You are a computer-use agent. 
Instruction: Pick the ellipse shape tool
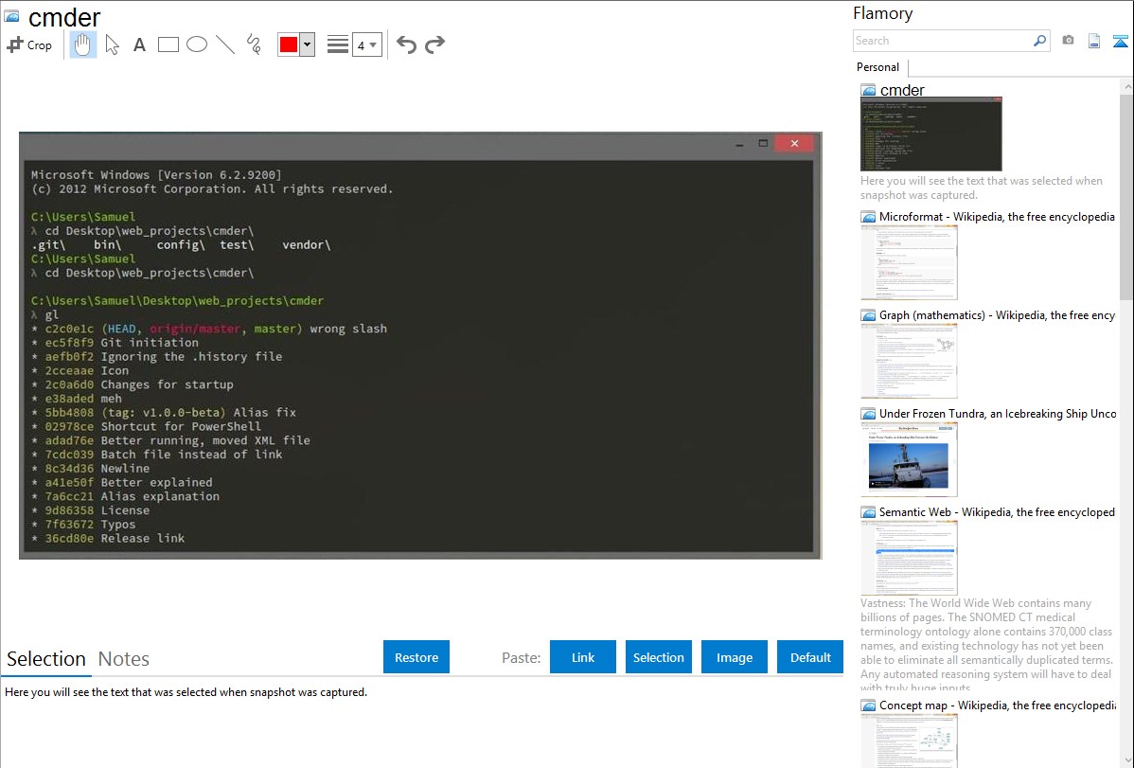coord(197,45)
